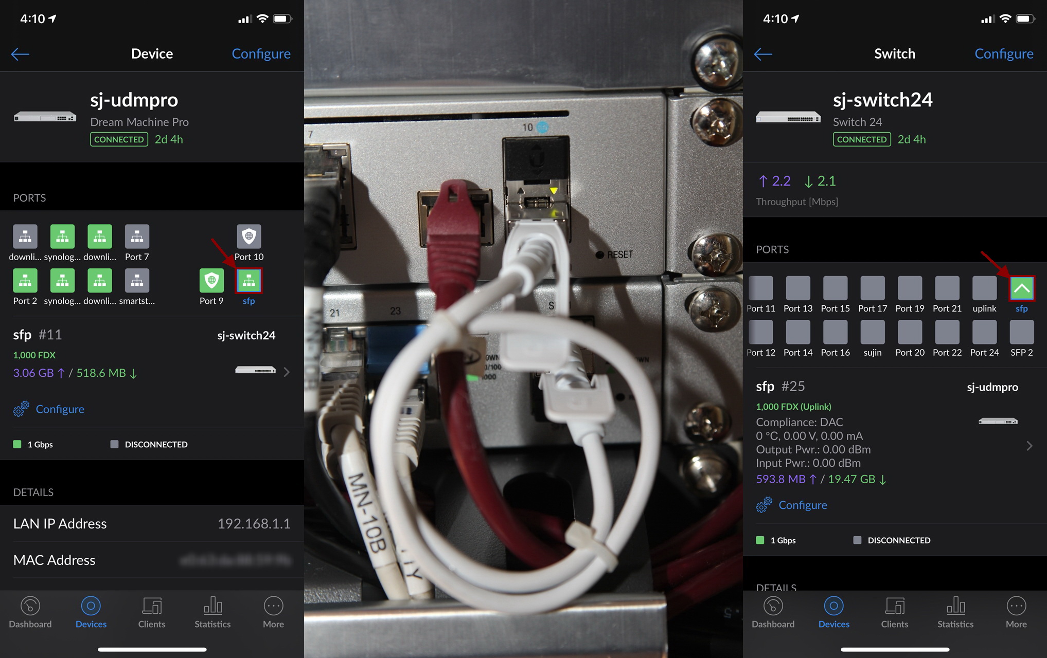The height and width of the screenshot is (658, 1047).
Task: Select Port 2 green port icon
Action: coord(25,281)
